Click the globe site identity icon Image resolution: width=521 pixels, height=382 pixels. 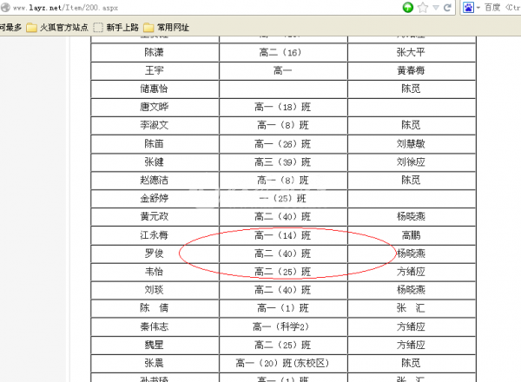(5, 7)
